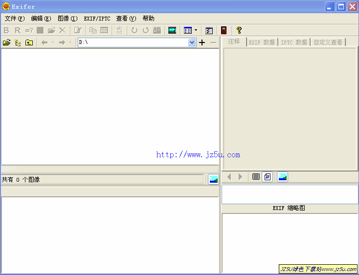This screenshot has height=275, width=359.
Task: Click the horizontal scrollbar under file list
Action: 110,169
